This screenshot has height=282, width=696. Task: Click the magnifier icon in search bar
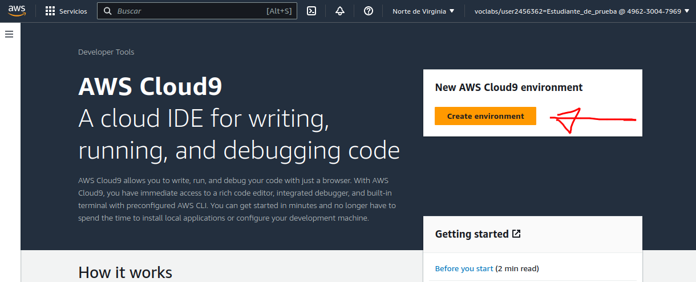tap(107, 11)
